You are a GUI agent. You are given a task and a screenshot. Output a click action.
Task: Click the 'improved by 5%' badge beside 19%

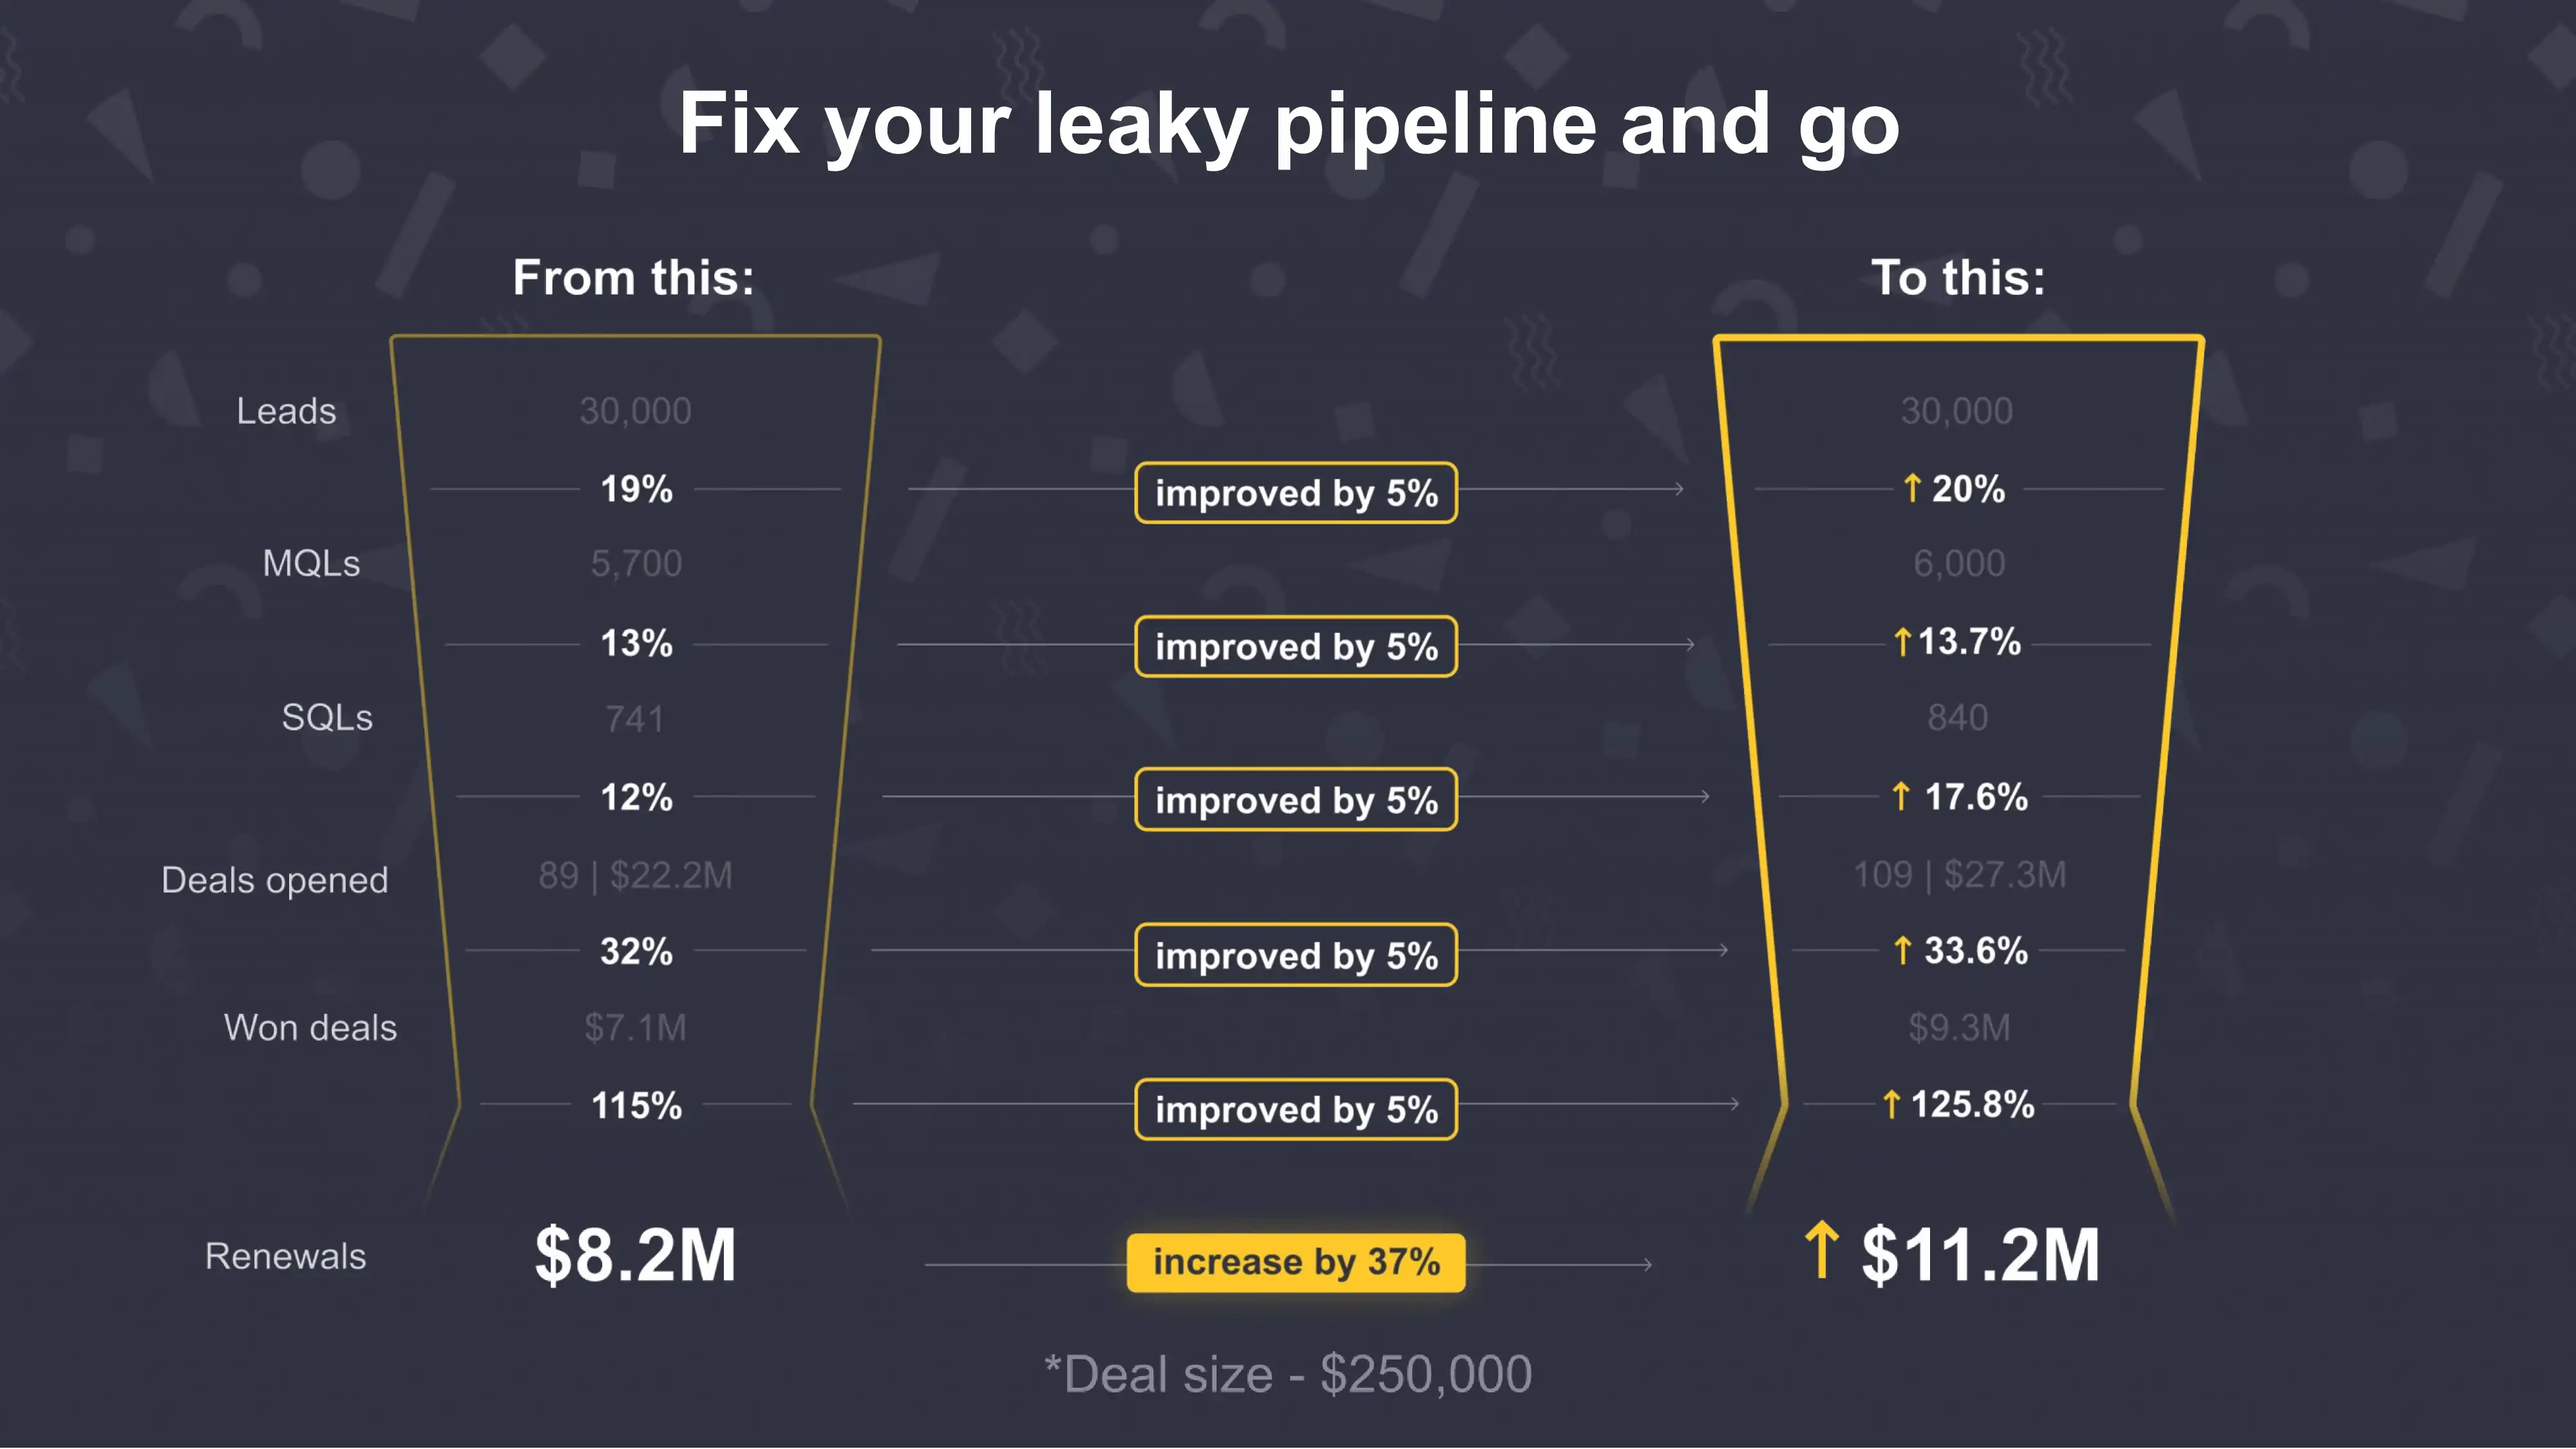[x=1296, y=493]
